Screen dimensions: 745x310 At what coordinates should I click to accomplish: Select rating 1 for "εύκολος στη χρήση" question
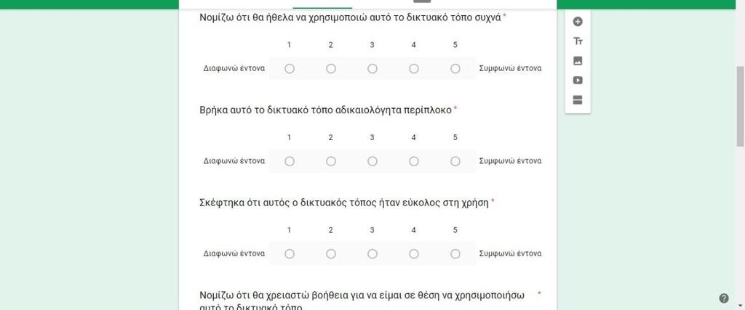(290, 254)
